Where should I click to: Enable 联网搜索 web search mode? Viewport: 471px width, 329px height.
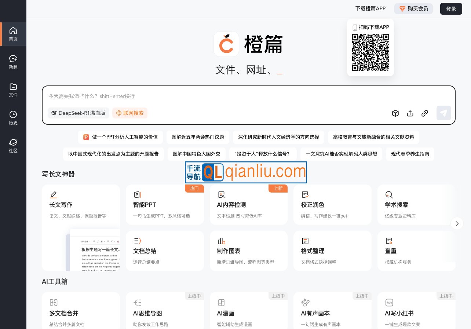[130, 113]
